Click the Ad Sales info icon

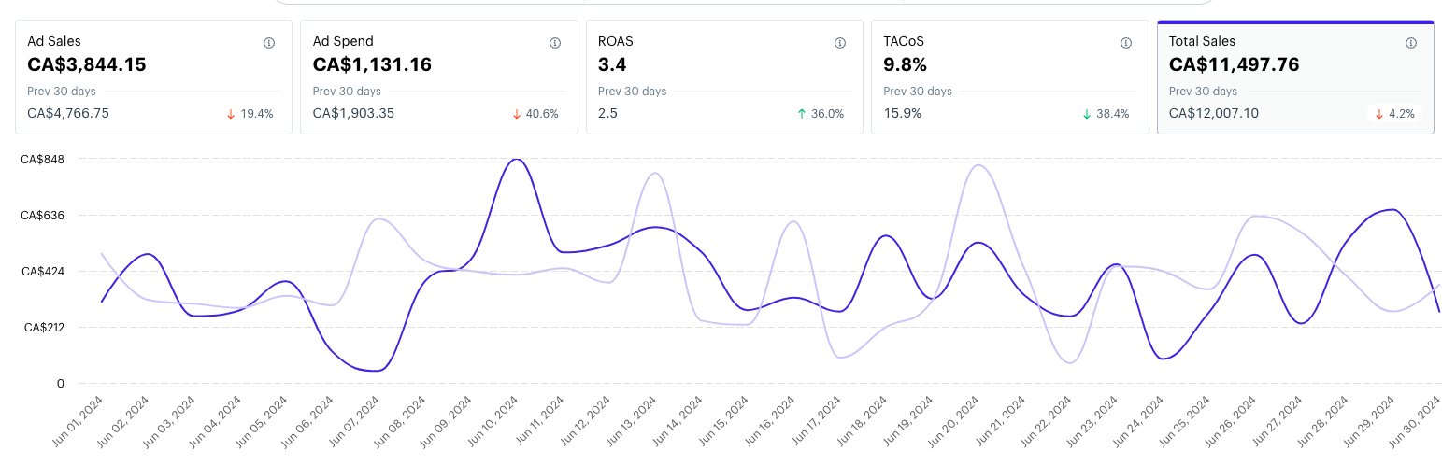click(x=269, y=43)
